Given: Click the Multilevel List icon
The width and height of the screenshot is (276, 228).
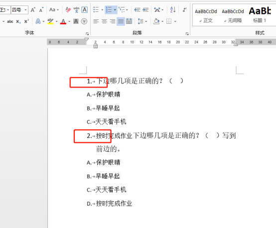Looking at the screenshot, I should tap(122, 9).
